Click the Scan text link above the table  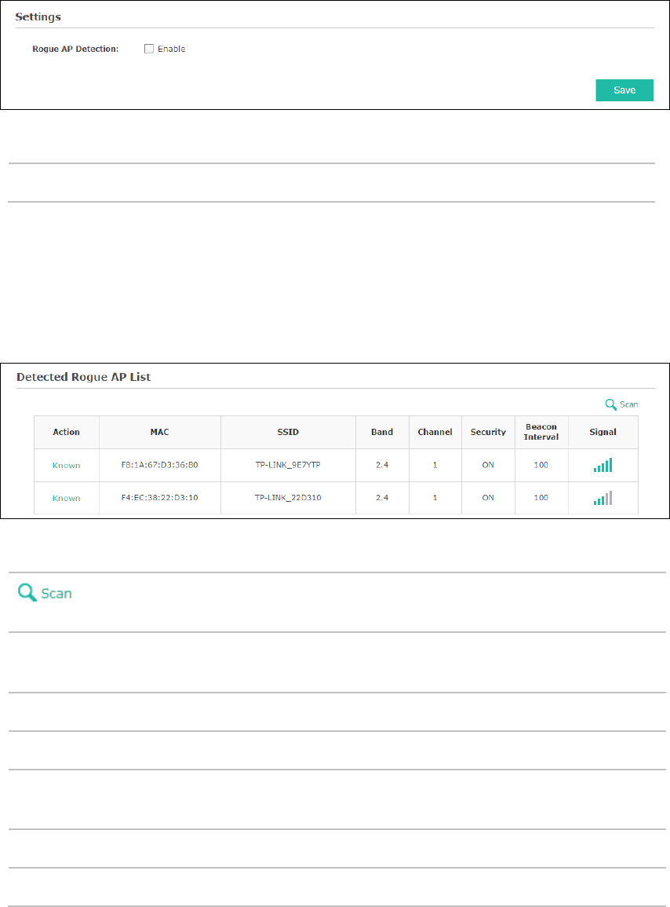(629, 404)
